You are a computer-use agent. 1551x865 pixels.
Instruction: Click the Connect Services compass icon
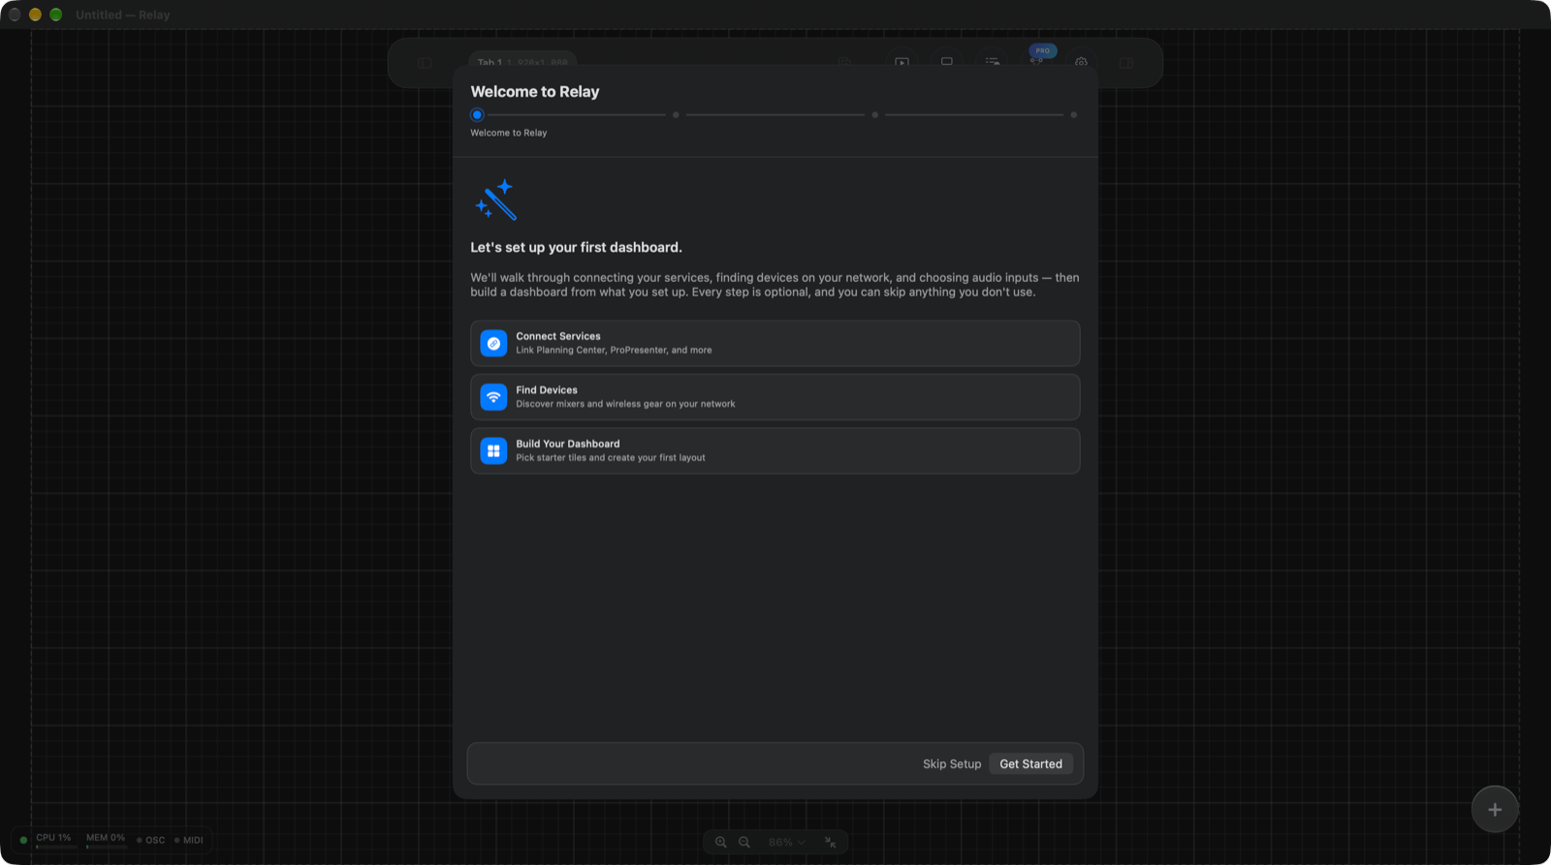493,343
